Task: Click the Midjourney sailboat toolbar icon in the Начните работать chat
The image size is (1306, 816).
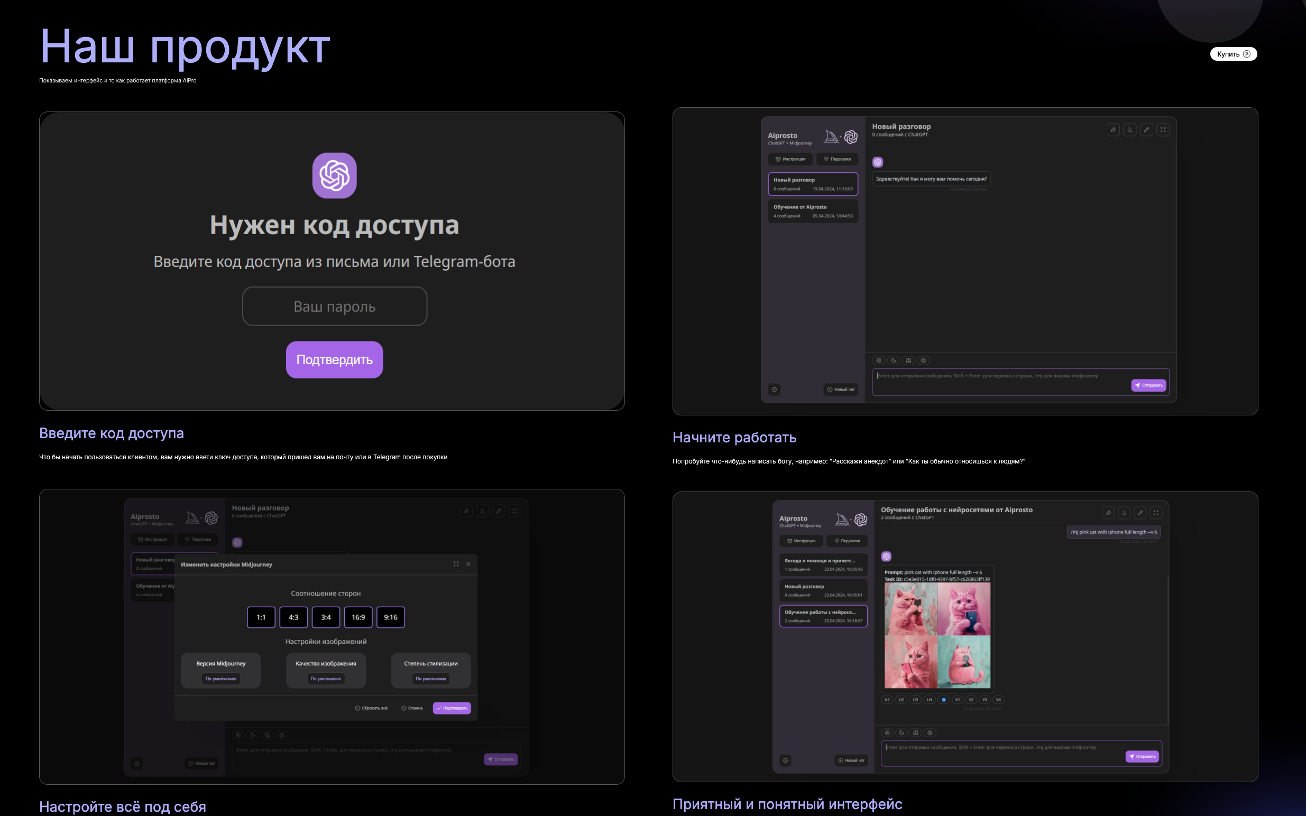Action: [x=1129, y=129]
